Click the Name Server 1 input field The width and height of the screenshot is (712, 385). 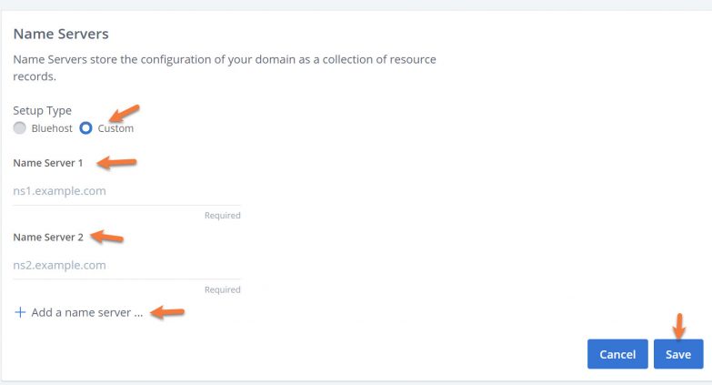[x=126, y=191]
